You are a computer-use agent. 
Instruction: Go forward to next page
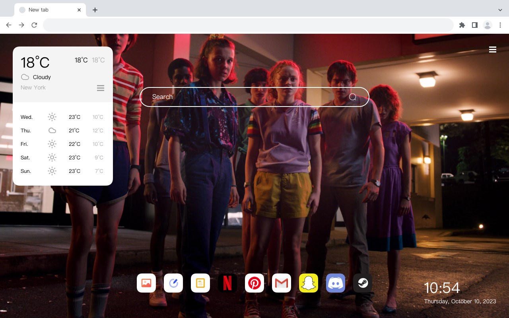click(x=21, y=25)
